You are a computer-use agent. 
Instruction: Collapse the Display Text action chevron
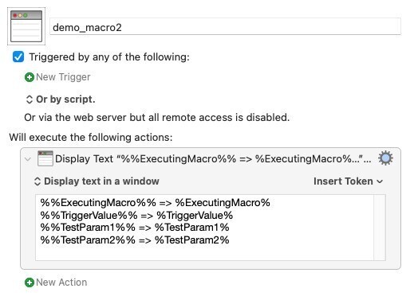tap(28, 159)
